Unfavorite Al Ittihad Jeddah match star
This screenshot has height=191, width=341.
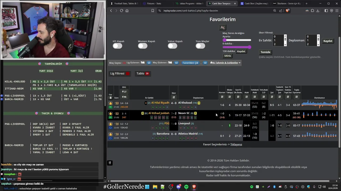[111, 114]
